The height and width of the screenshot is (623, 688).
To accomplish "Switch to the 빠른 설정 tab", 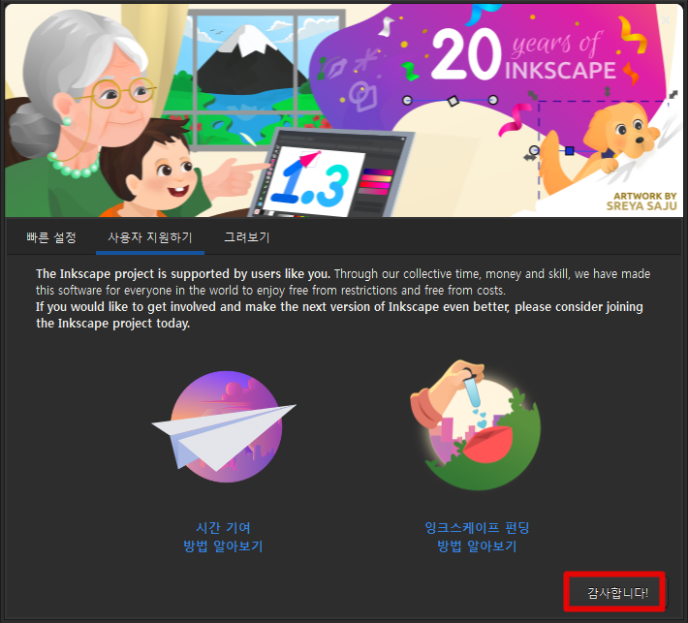I will coord(51,237).
